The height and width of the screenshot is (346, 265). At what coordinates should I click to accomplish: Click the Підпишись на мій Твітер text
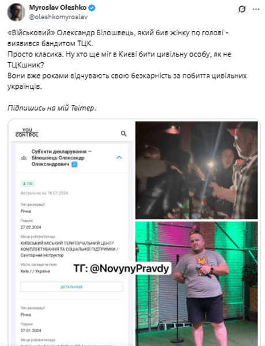[52, 108]
